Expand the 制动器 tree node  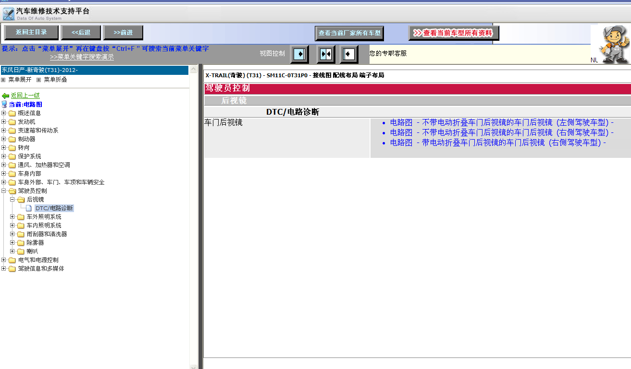coord(4,139)
